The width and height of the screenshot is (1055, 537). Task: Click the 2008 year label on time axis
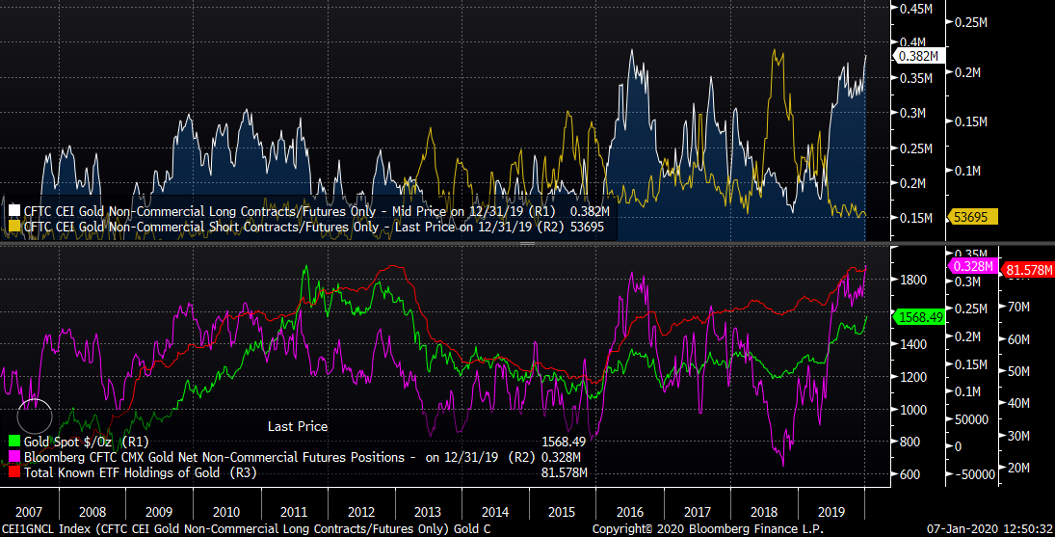[x=92, y=512]
